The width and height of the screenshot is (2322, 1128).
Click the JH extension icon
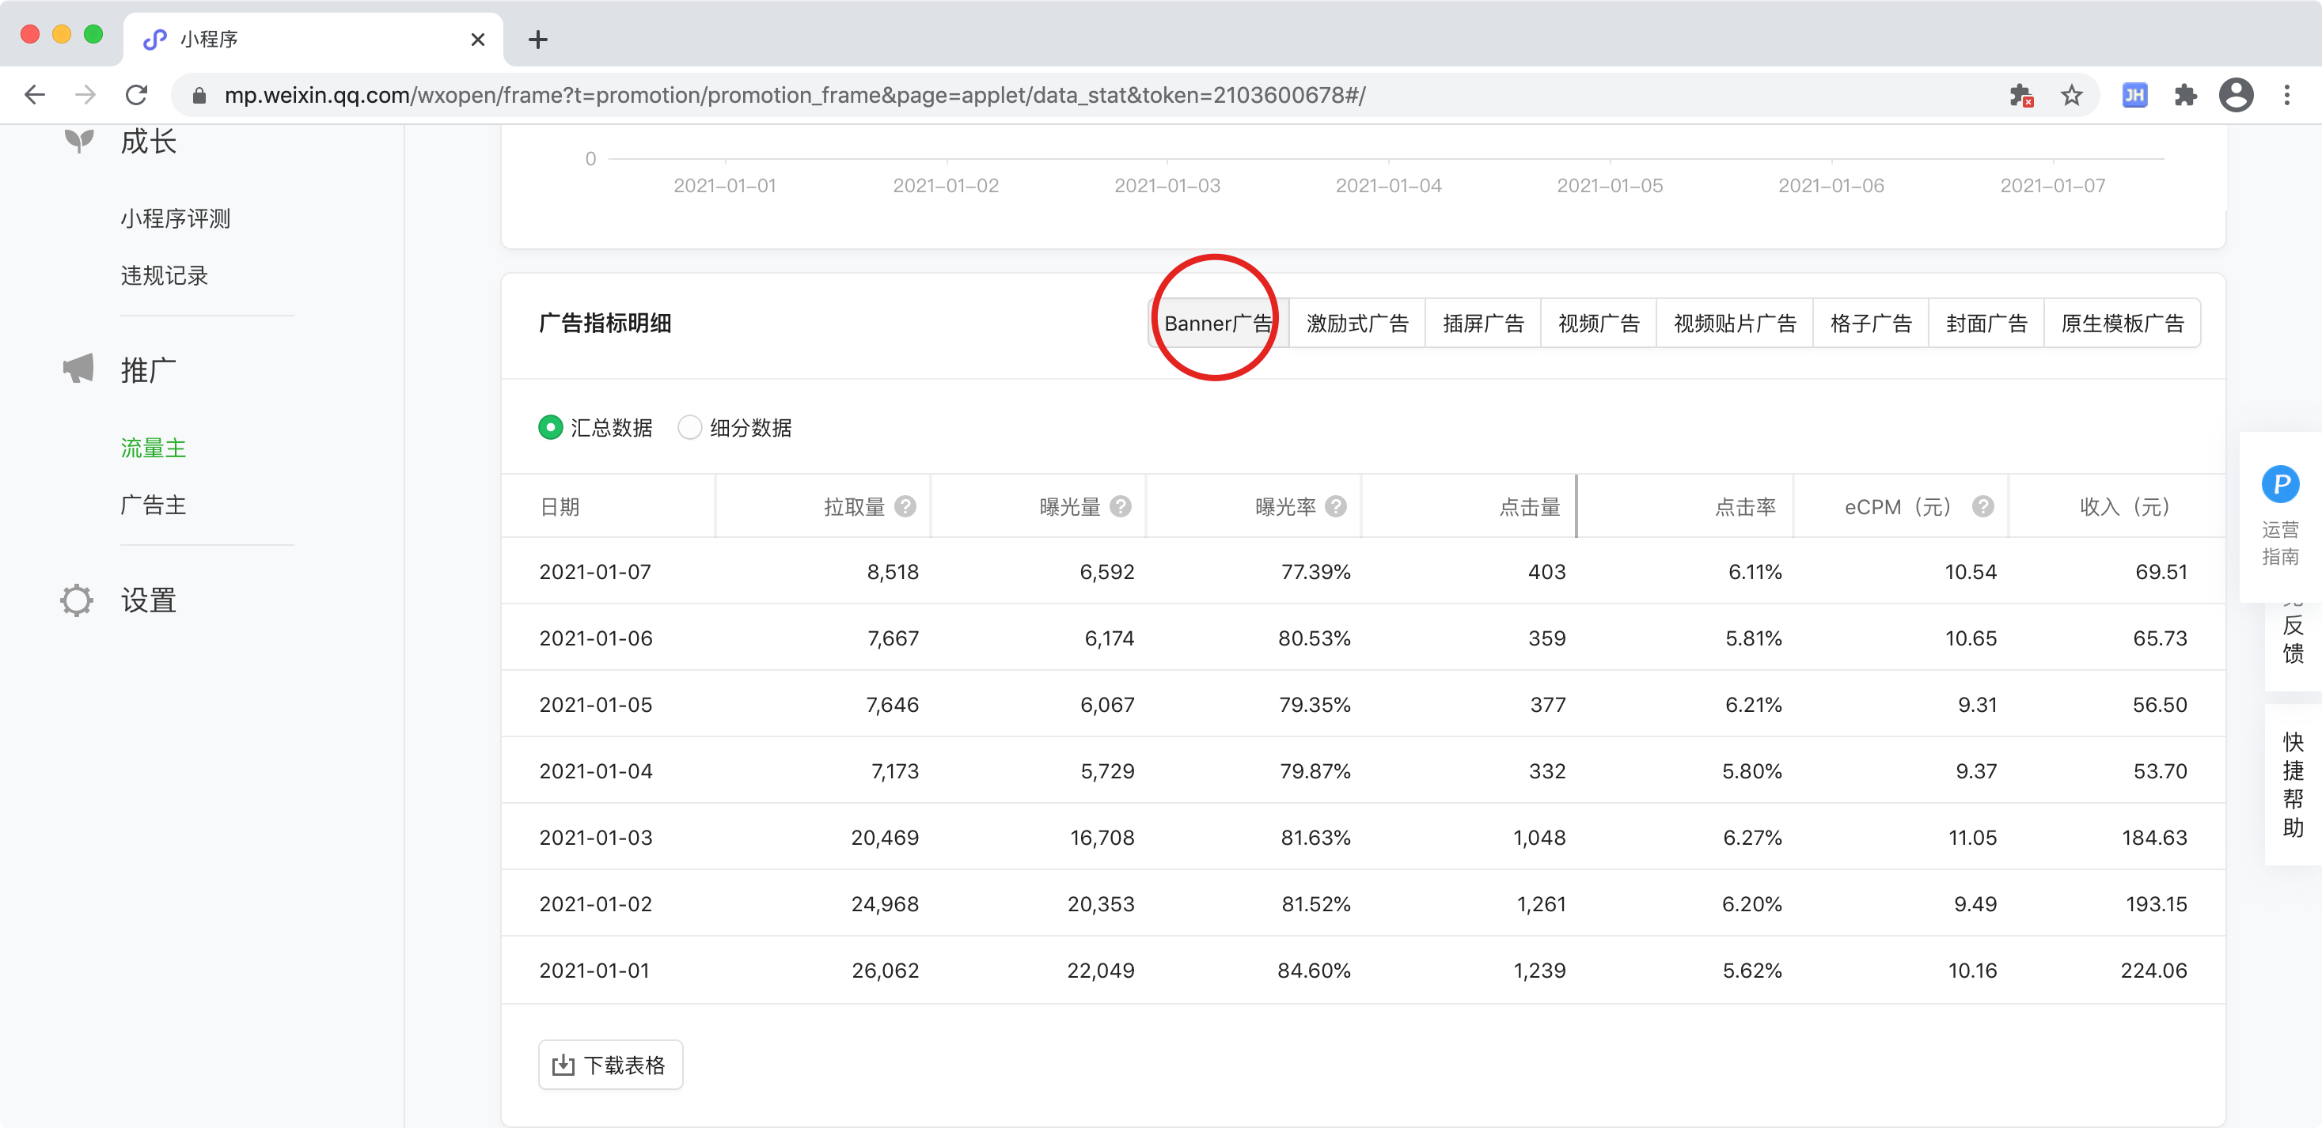2134,95
